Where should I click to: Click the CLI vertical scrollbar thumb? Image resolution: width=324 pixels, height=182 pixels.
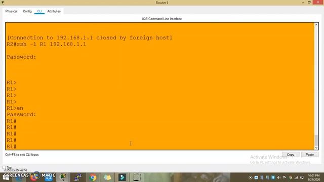[x=316, y=140]
